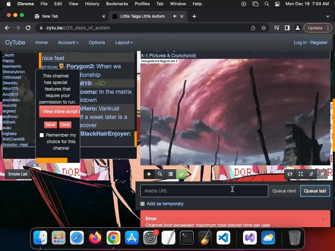Toggle the Add as temporary checkbox
335x251 pixels.
click(143, 204)
